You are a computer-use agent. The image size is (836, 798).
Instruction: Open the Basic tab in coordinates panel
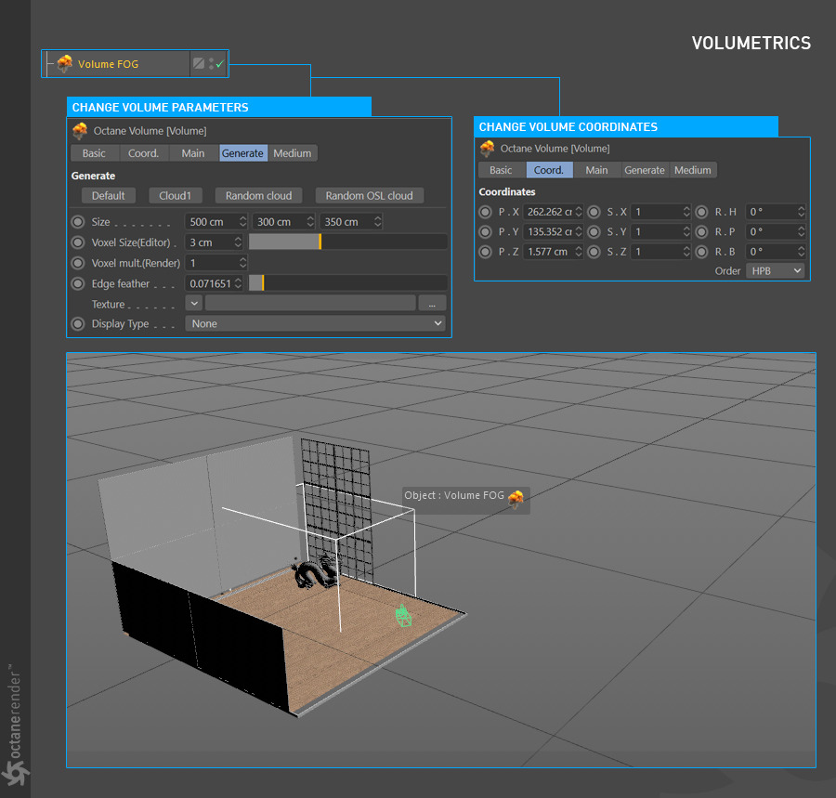pos(501,170)
